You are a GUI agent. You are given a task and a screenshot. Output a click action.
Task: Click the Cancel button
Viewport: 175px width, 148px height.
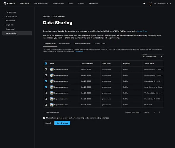point(48,123)
